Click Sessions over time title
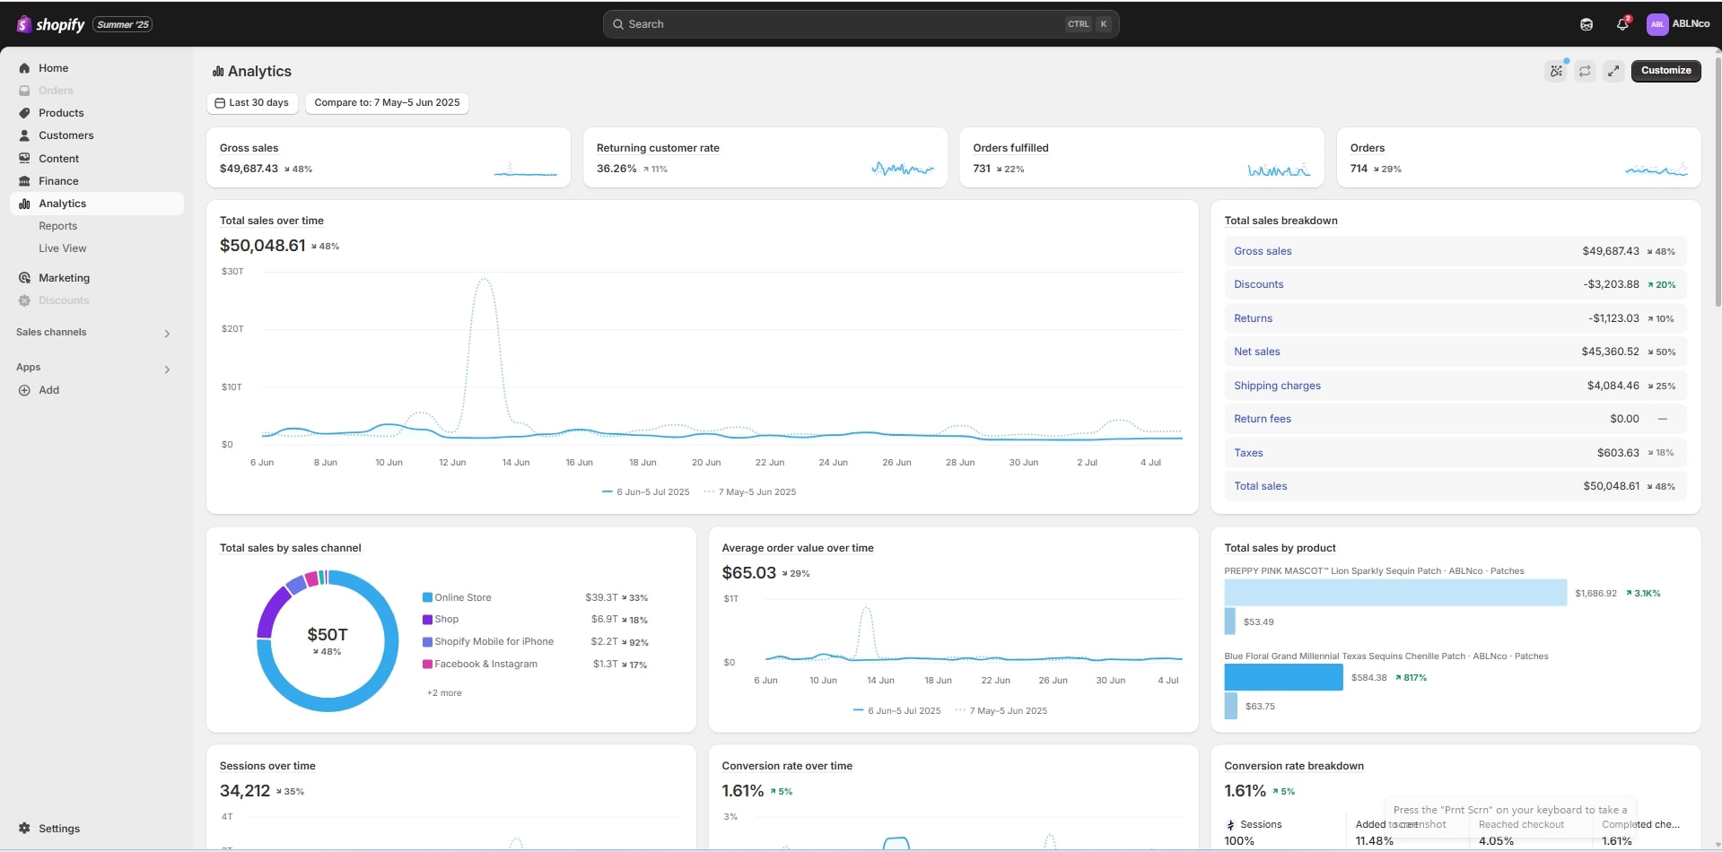1722x852 pixels. [267, 766]
